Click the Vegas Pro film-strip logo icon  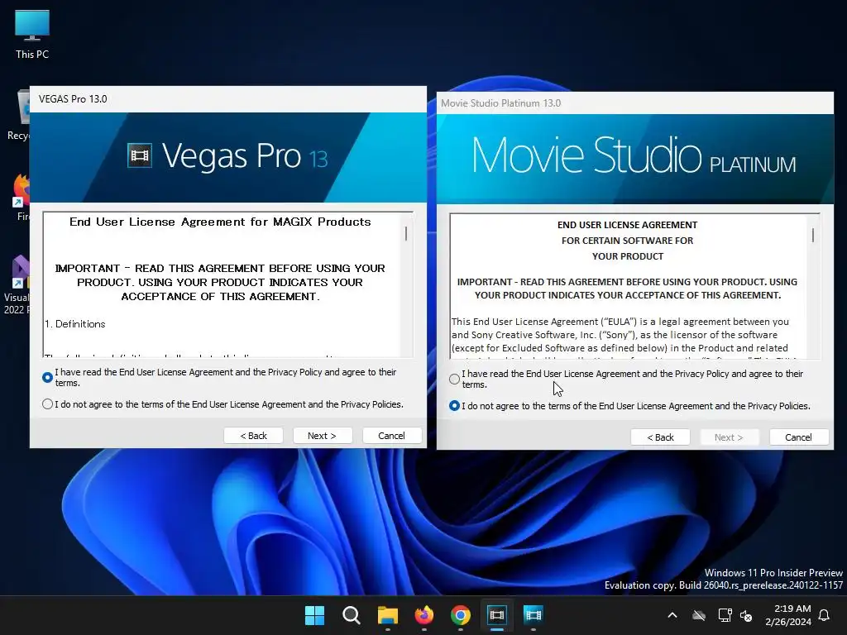tap(139, 155)
